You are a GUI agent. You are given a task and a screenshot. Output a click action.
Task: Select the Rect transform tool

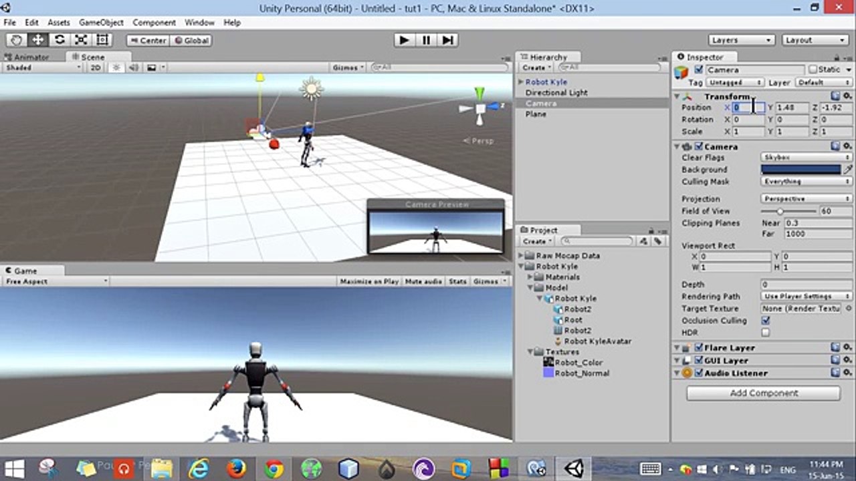point(102,40)
